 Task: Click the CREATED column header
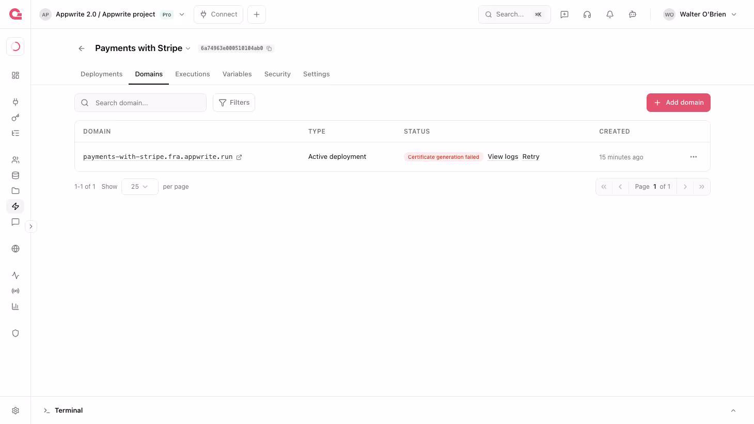(x=615, y=132)
